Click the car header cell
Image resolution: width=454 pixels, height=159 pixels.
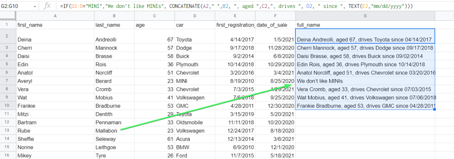(x=195, y=25)
